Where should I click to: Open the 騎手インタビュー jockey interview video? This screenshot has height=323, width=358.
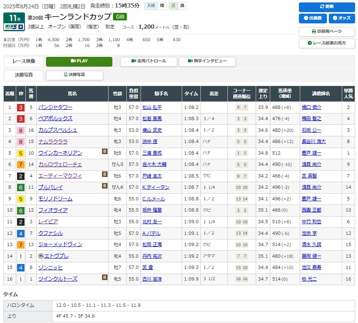point(207,61)
